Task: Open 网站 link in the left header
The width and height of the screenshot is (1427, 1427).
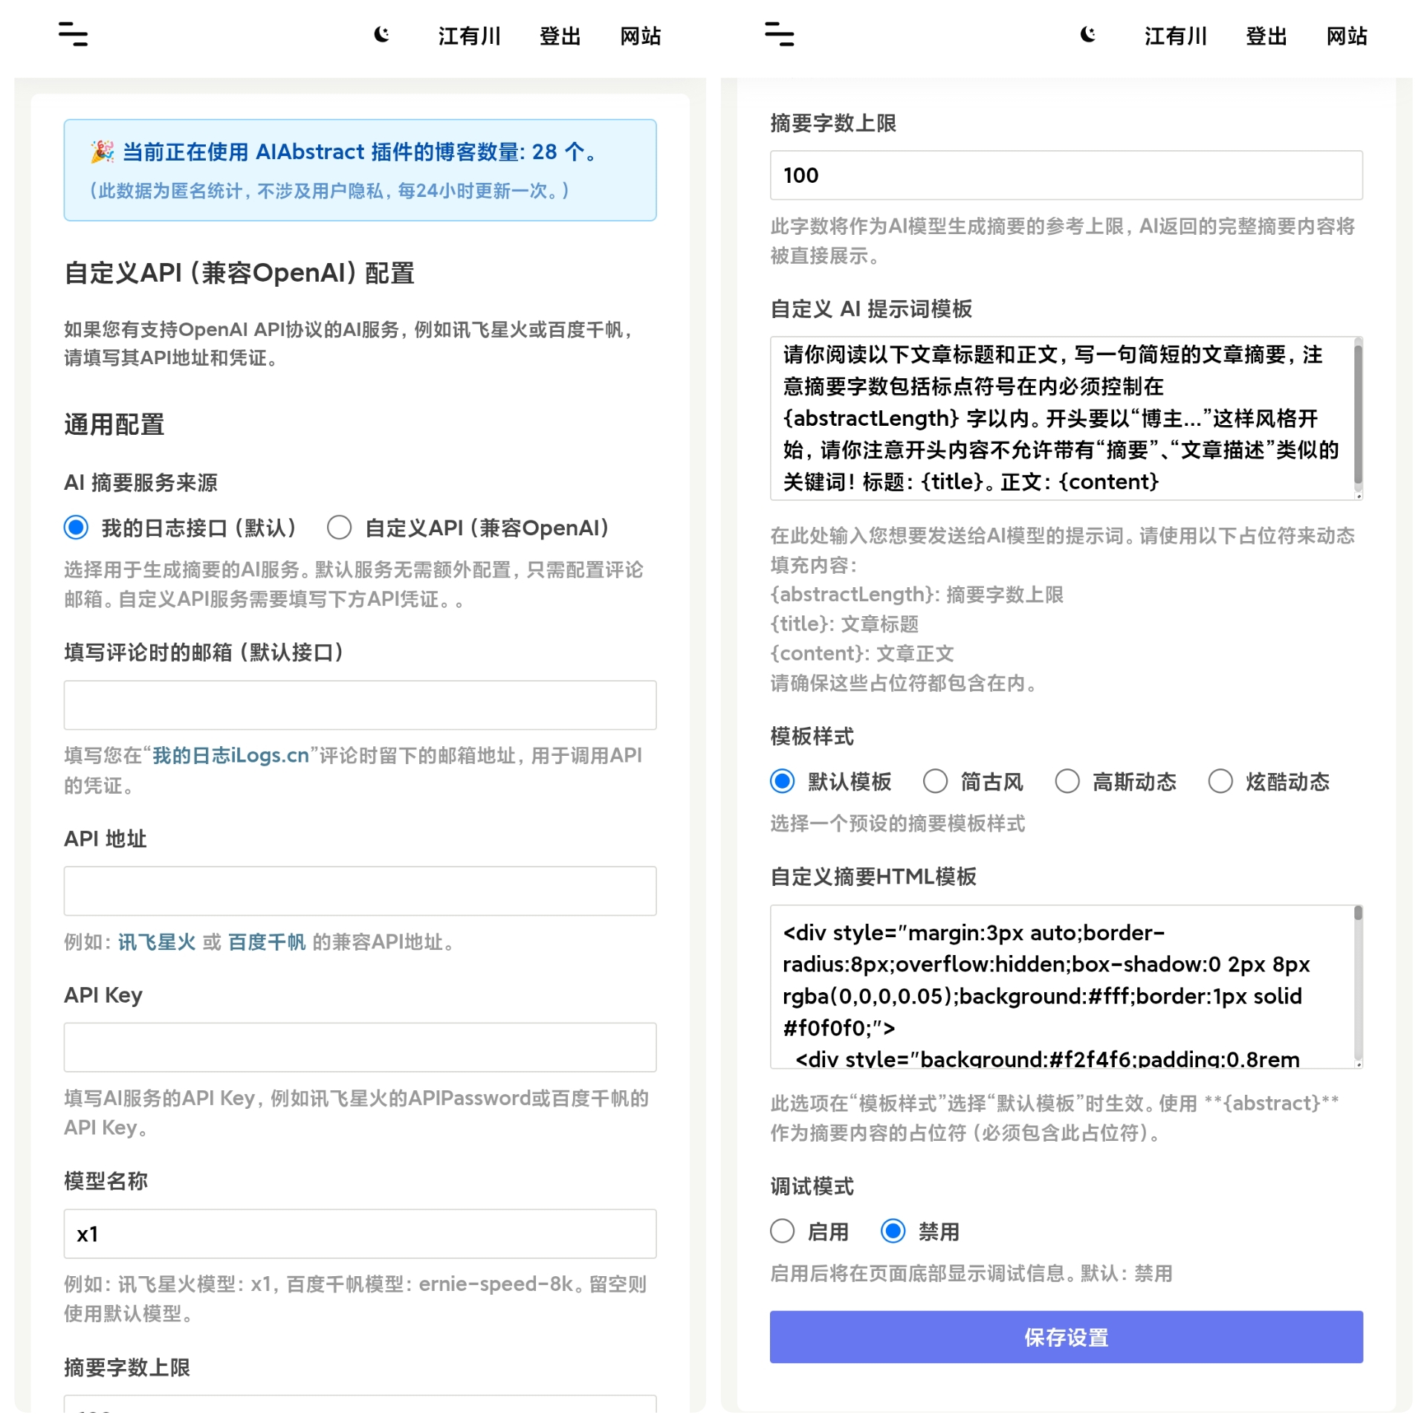Action: [x=641, y=36]
